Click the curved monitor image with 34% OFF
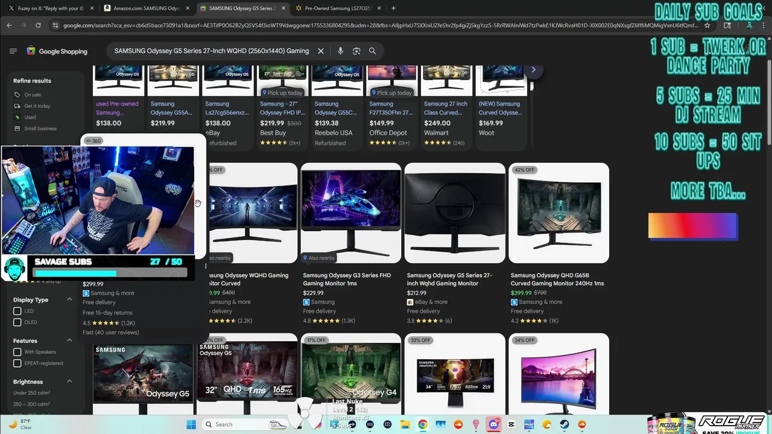This screenshot has height=434, width=772. point(558,374)
